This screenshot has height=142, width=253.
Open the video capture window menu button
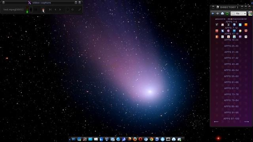tap(3, 2)
